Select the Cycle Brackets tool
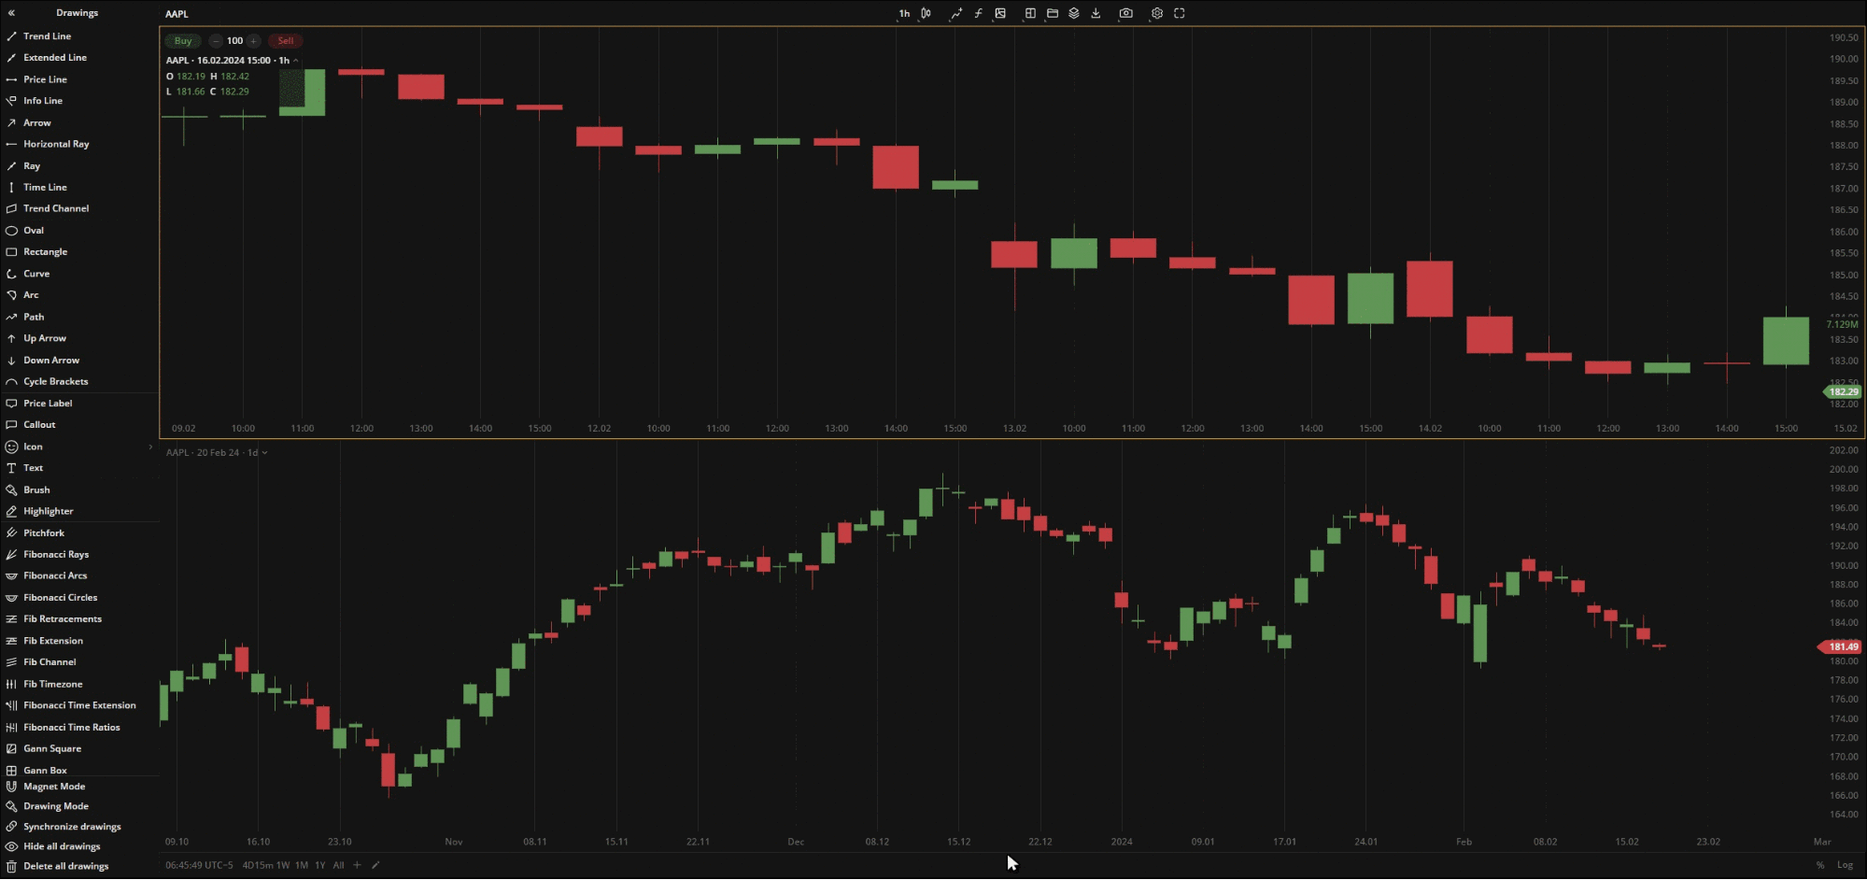 point(55,382)
